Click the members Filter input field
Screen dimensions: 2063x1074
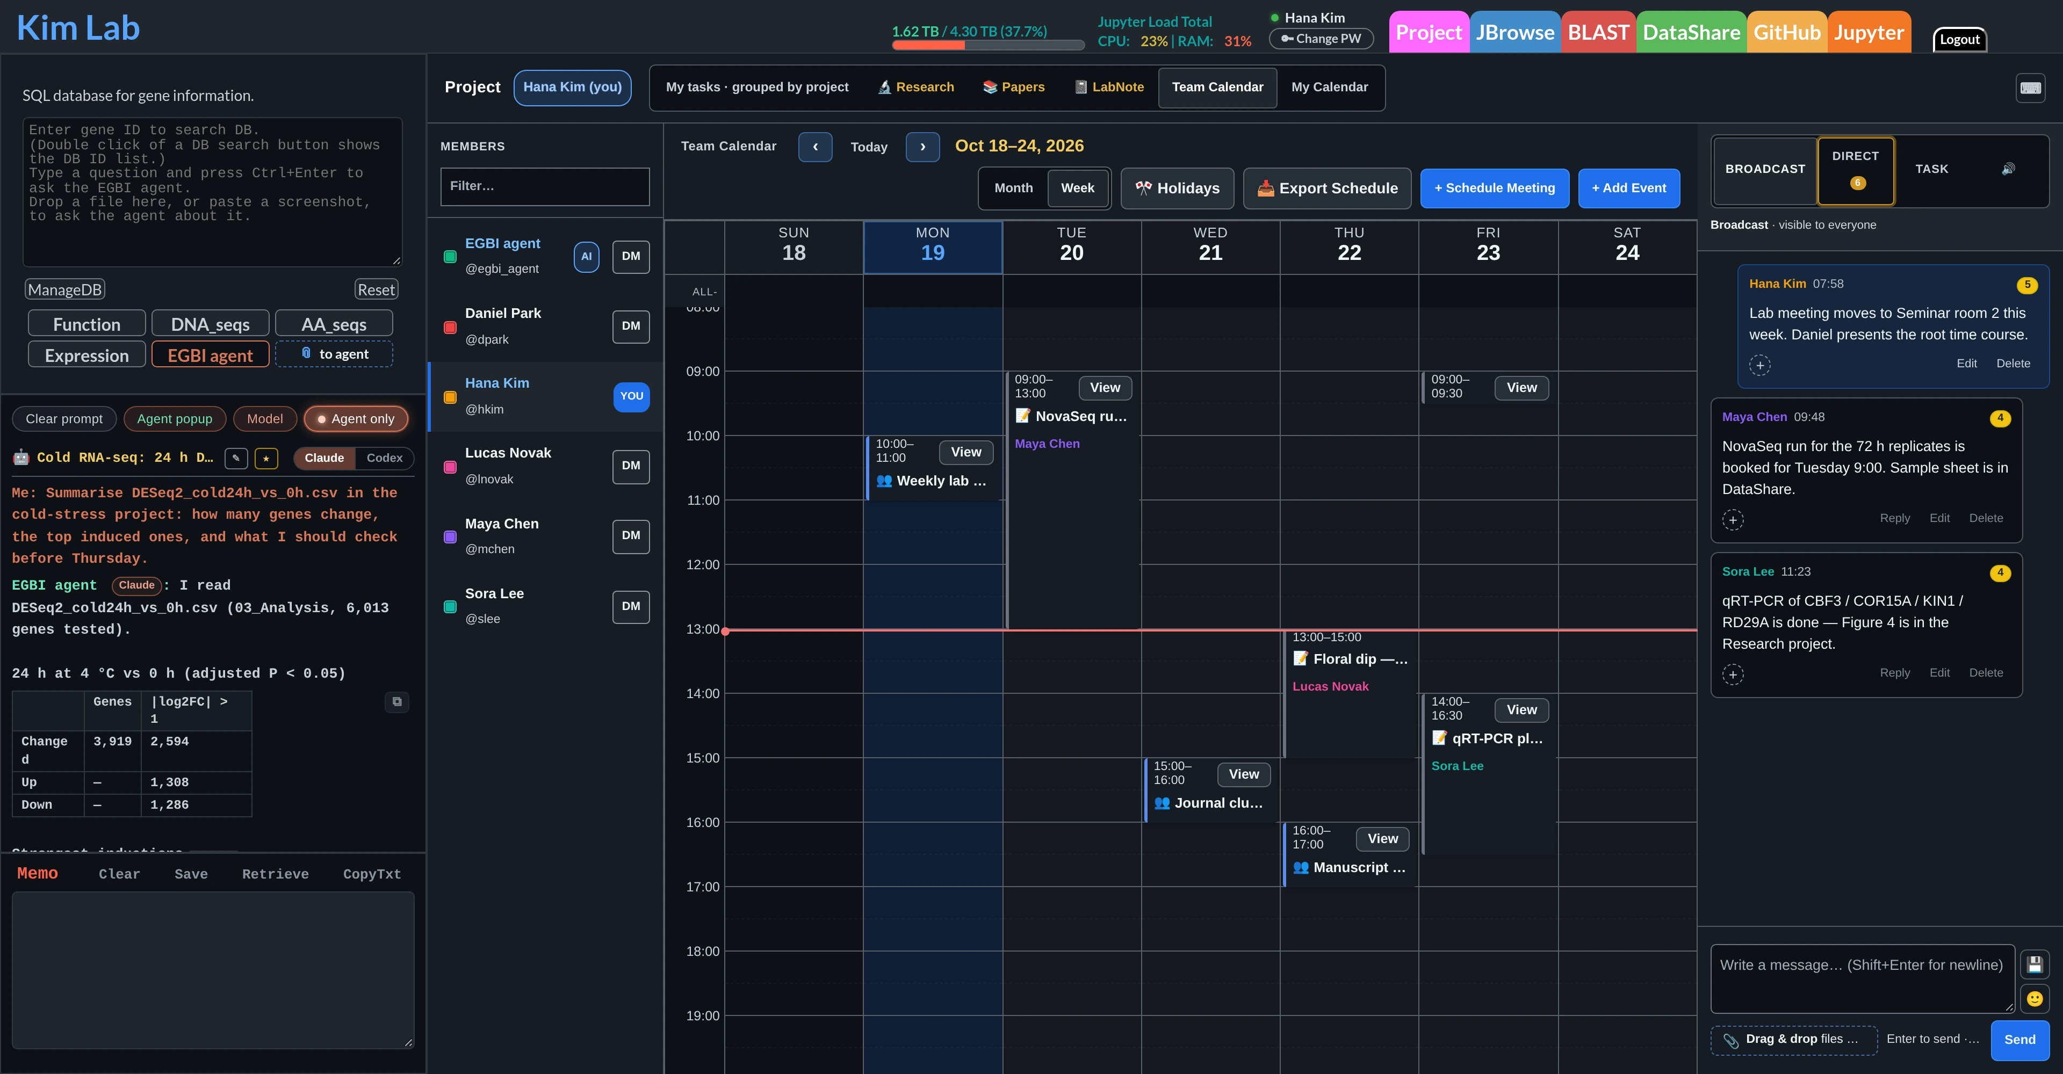pos(545,186)
